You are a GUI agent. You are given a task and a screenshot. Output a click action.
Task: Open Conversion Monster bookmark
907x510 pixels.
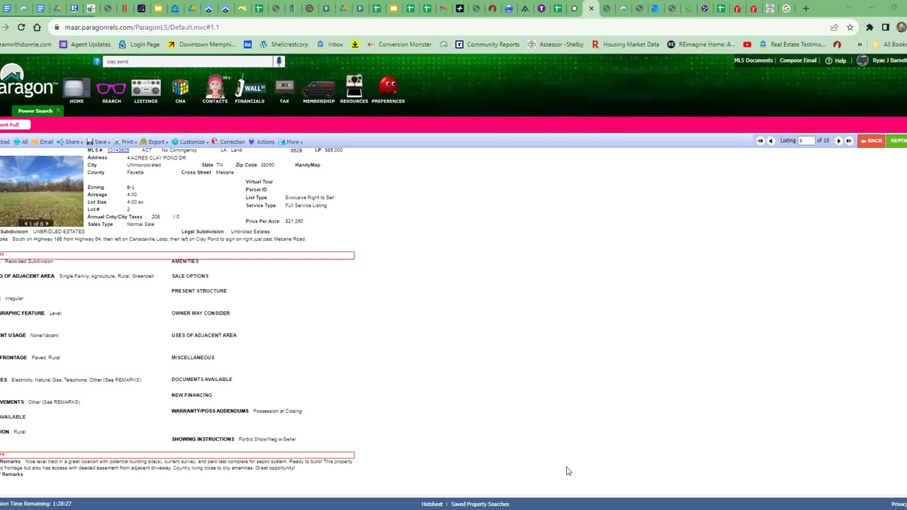click(400, 44)
